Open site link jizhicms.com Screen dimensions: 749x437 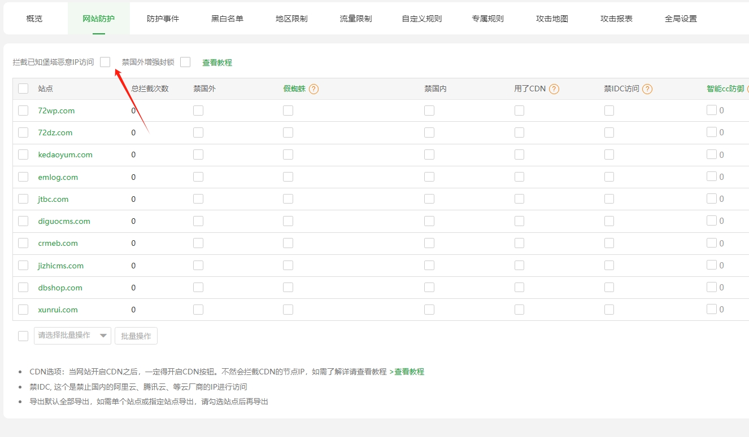[x=61, y=266]
